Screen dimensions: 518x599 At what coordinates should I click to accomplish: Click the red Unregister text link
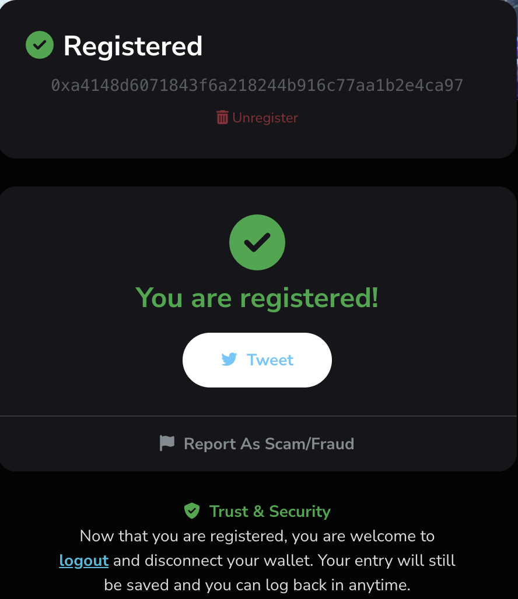265,118
